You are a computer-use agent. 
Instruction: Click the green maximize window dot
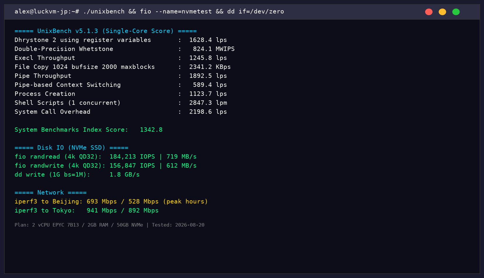456,12
